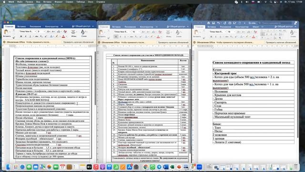Screen dimensions: 305x172
Task: Apply red font color in the right window
Action: pos(254,36)
